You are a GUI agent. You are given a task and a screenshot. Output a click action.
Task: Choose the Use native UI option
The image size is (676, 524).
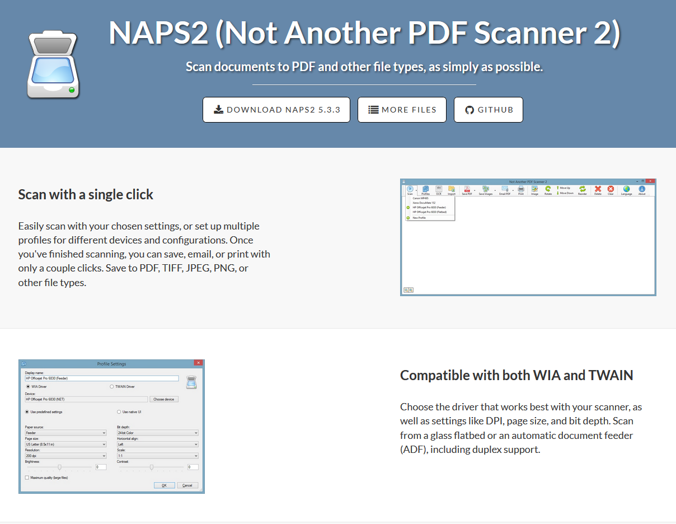point(119,411)
